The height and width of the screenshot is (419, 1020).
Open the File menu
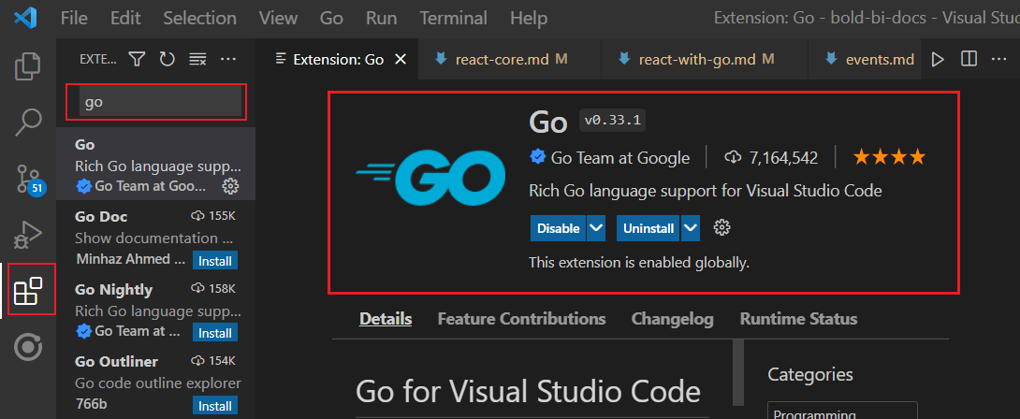pos(74,18)
